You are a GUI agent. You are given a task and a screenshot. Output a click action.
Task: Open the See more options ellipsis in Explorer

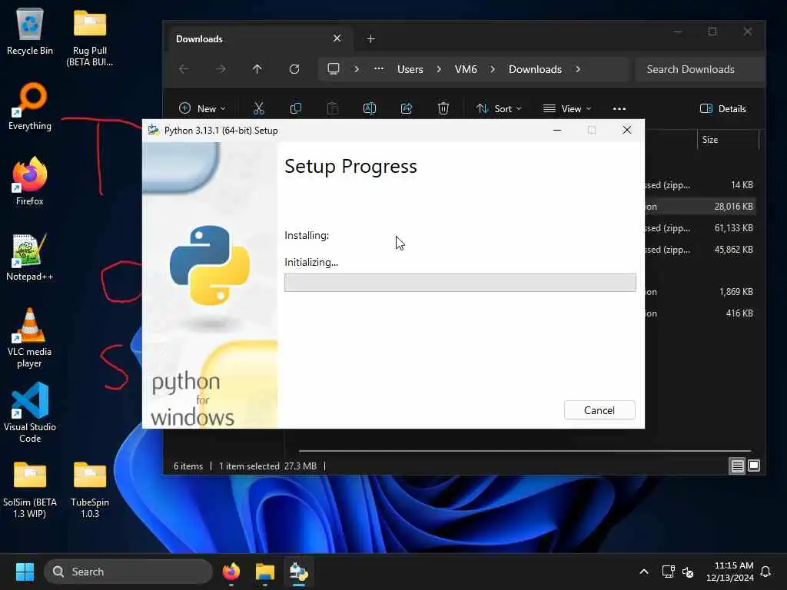pyautogui.click(x=619, y=108)
